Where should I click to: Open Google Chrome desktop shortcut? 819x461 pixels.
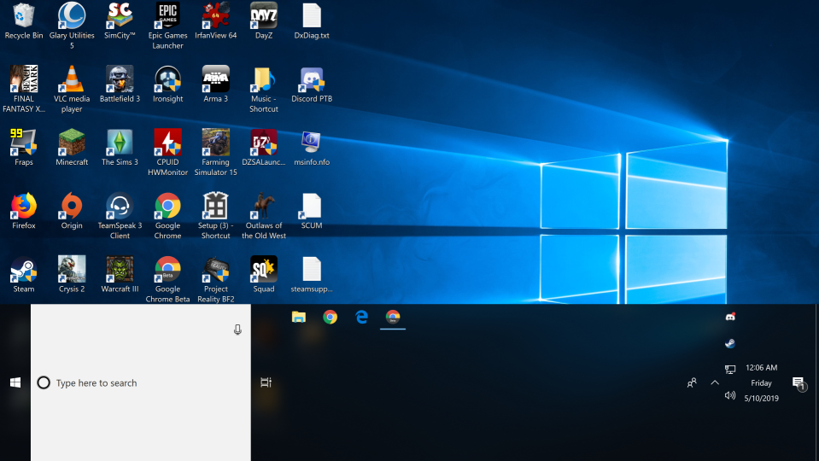tap(167, 216)
